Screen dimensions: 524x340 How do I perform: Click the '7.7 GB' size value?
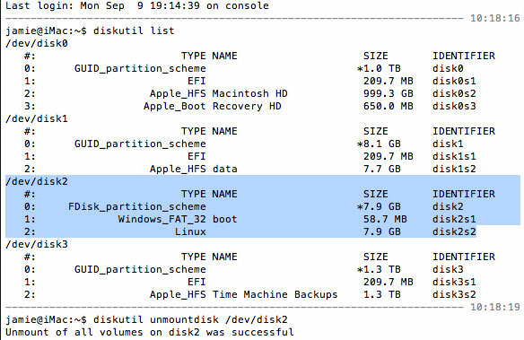pos(382,169)
